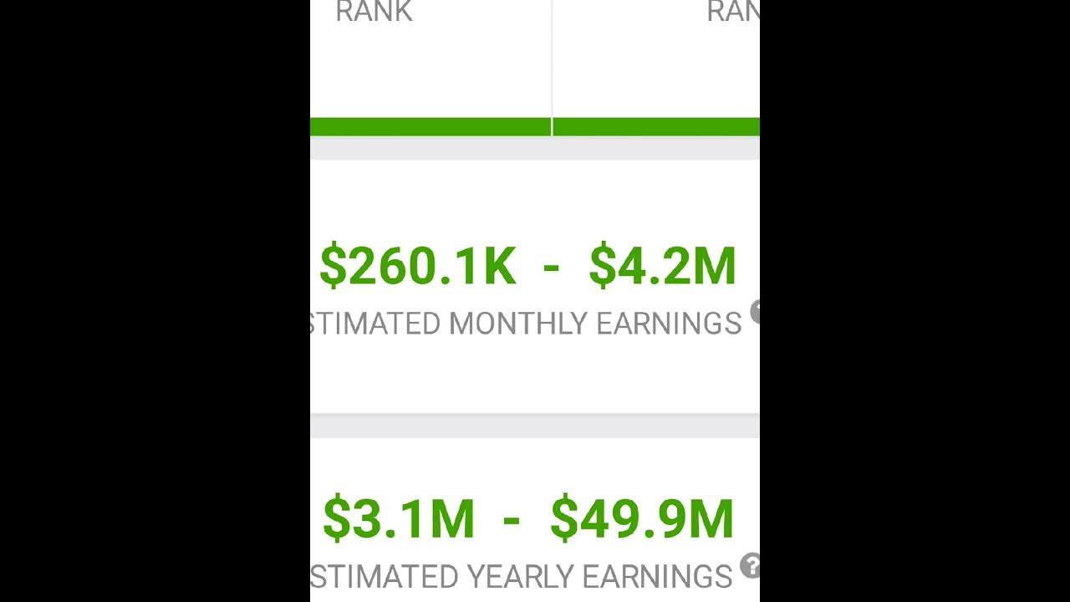Image resolution: width=1070 pixels, height=602 pixels.
Task: Click the right green rank bar
Action: [x=655, y=127]
